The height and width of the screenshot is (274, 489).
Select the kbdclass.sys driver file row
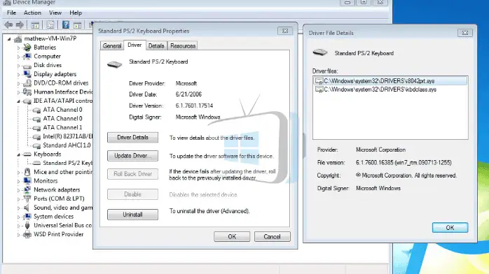point(390,89)
